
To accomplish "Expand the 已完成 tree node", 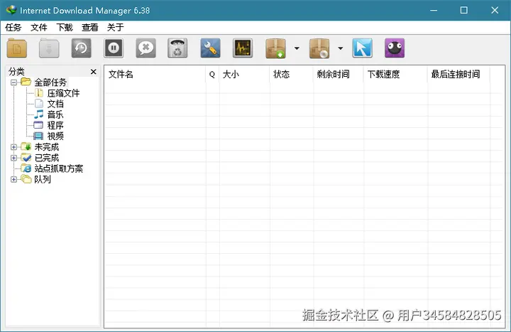I will [x=13, y=158].
